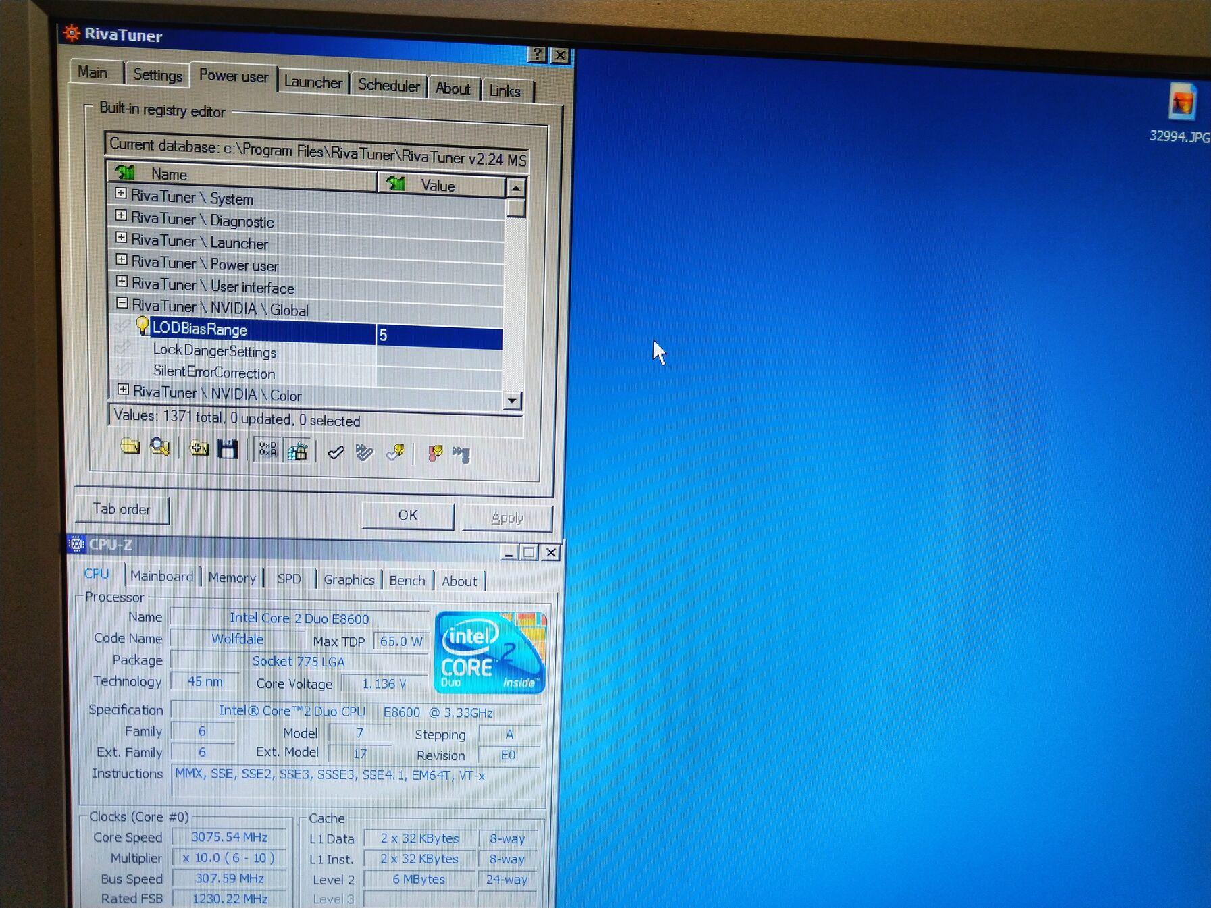Select the SilentErrorCorrection row
Image resolution: width=1211 pixels, height=908 pixels.
pos(306,375)
